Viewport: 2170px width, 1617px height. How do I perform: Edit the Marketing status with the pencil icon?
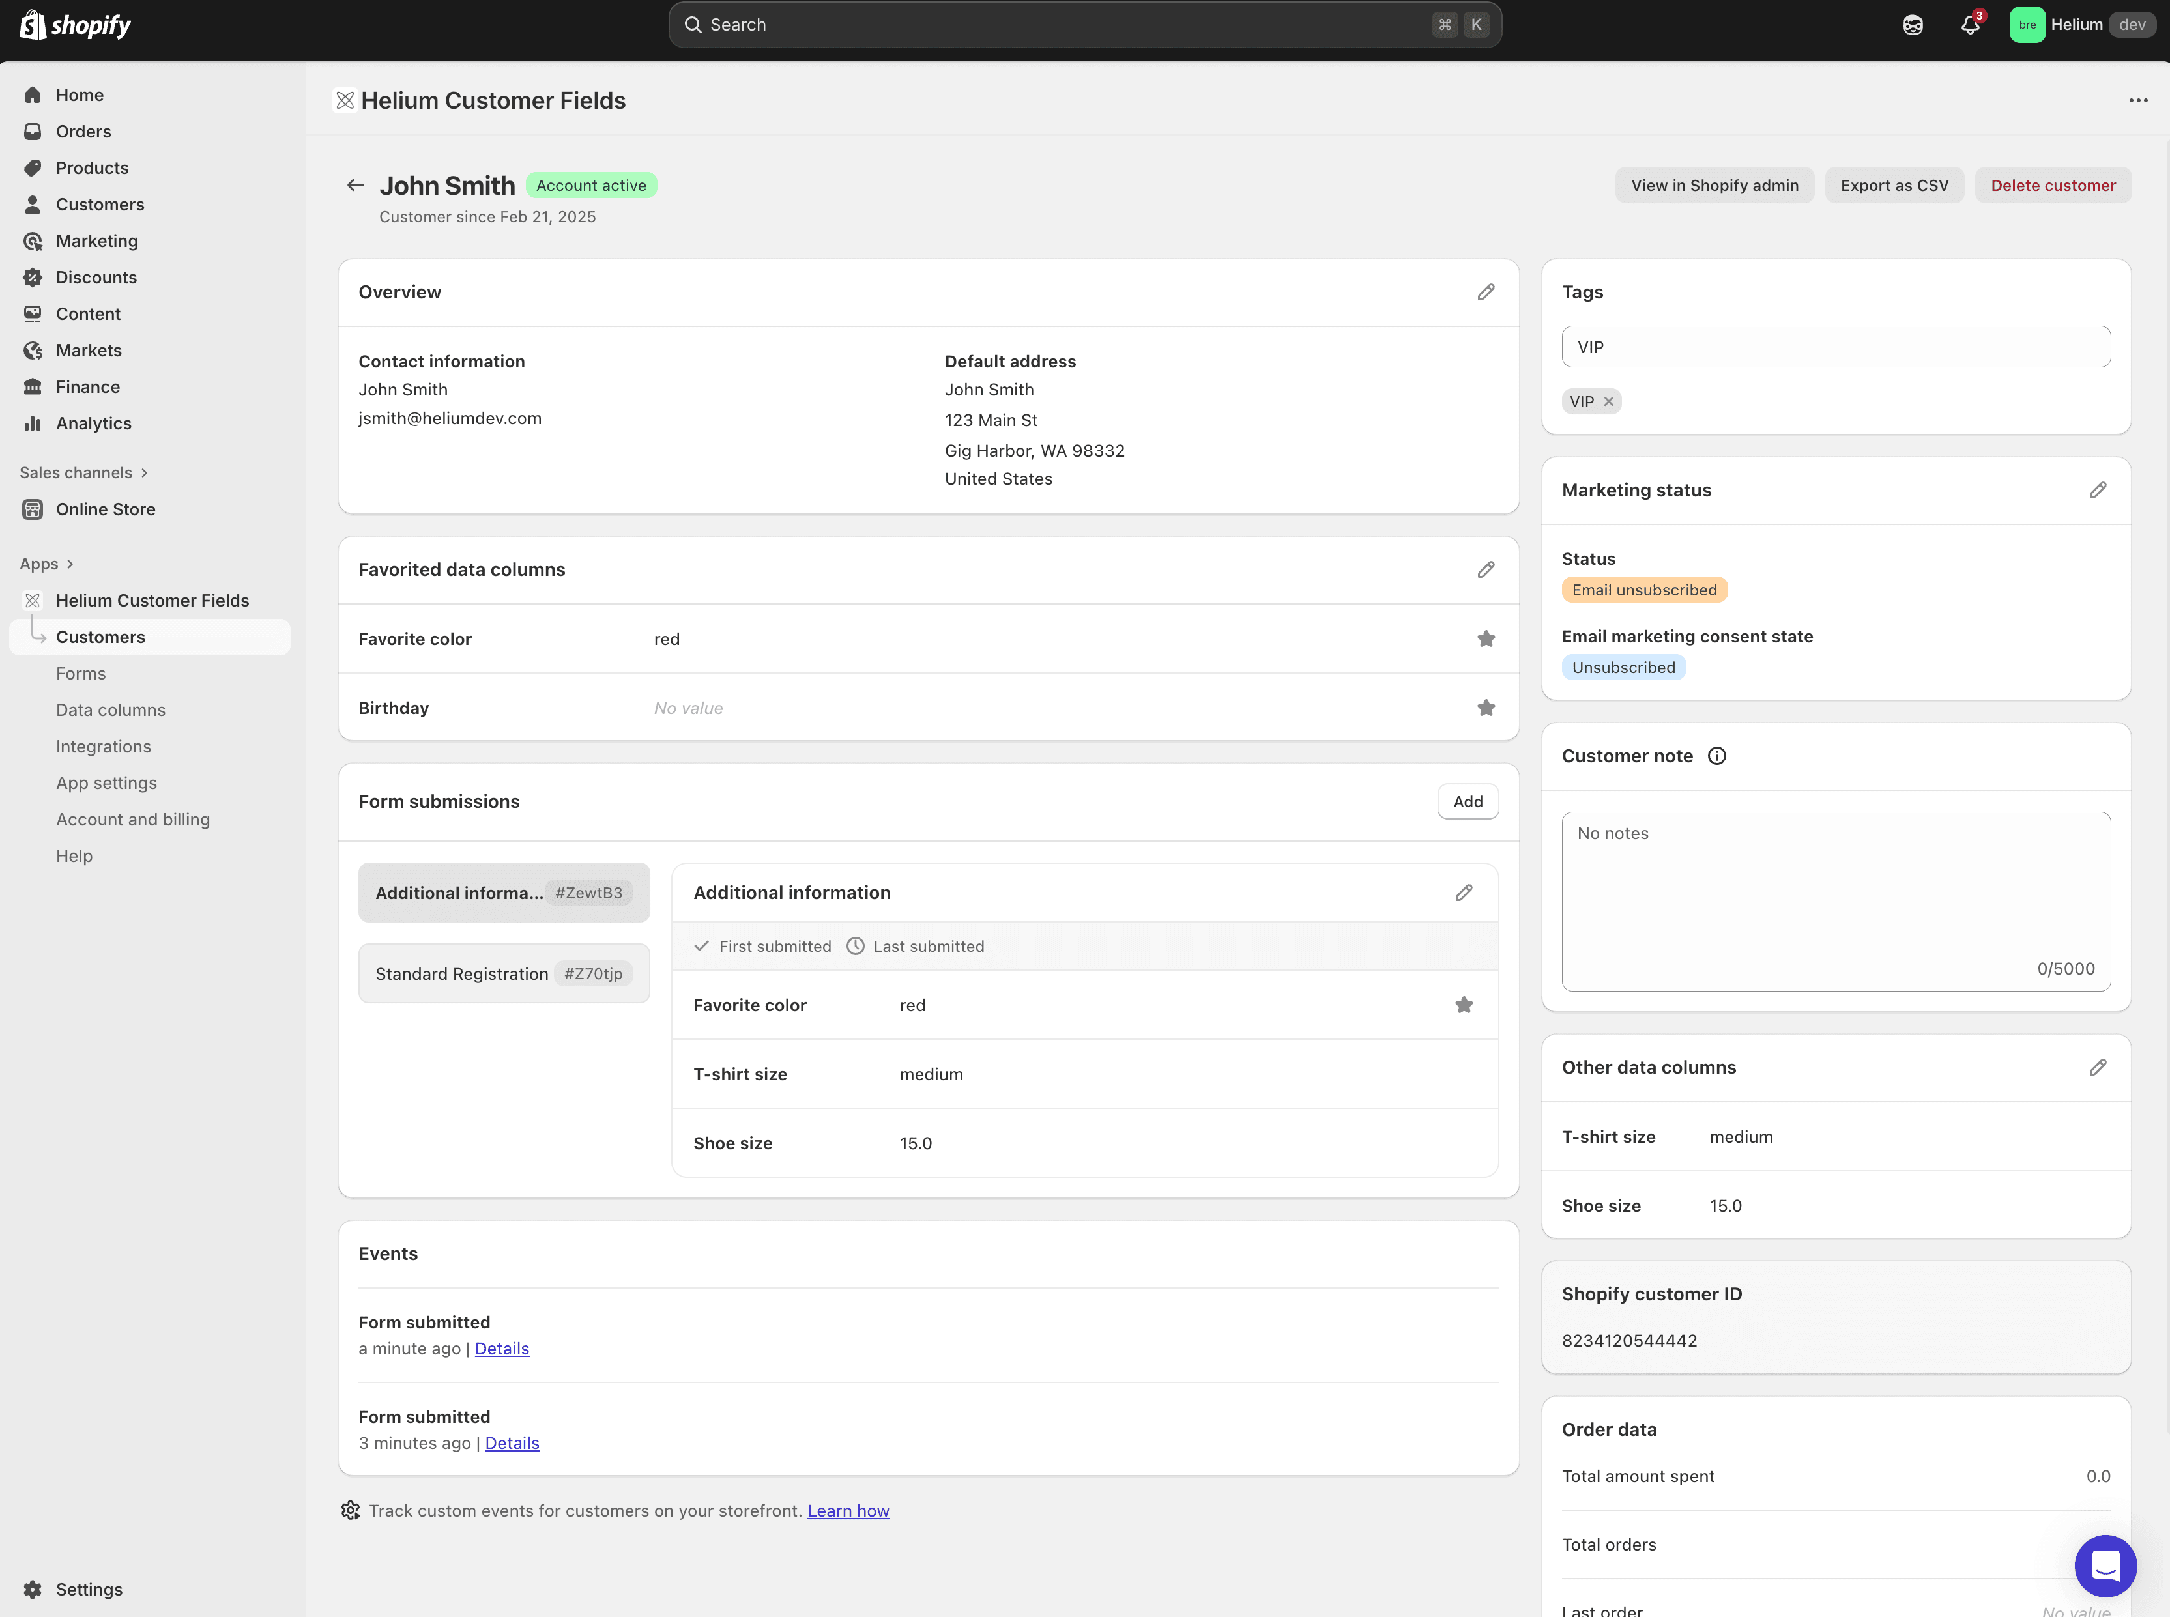click(2098, 489)
